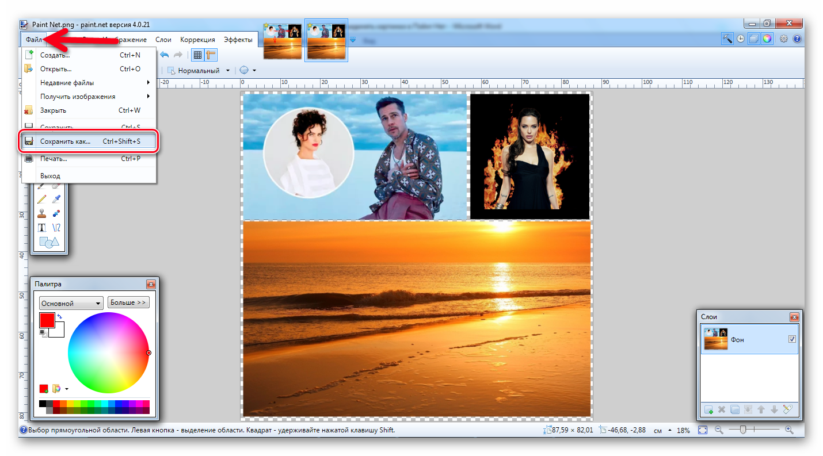823x456 pixels.
Task: Toggle the Colors window button
Action: 767,39
